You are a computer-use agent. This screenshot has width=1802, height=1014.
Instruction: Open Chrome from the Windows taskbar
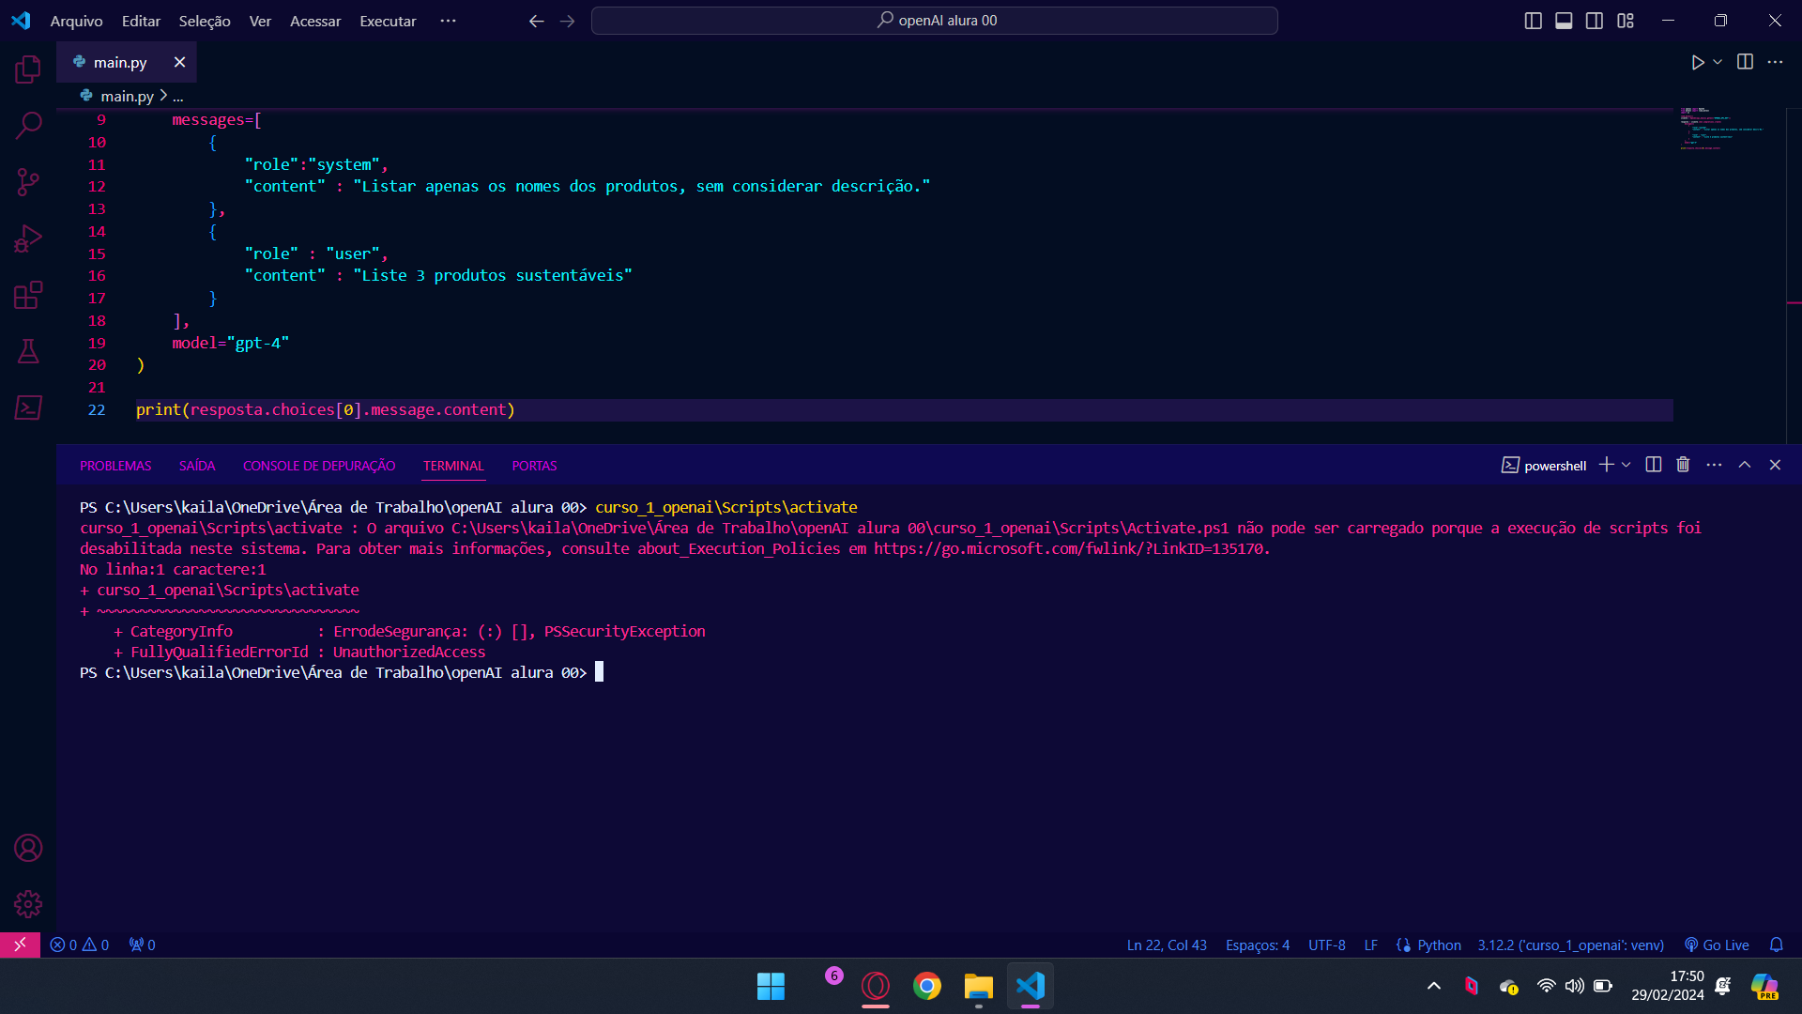927,986
